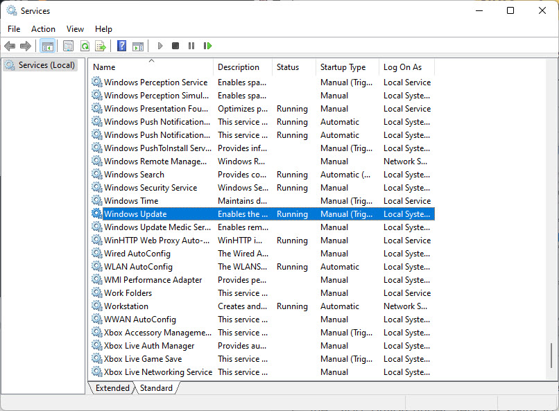Sort by the Status column header
The width and height of the screenshot is (559, 411).
[x=294, y=67]
